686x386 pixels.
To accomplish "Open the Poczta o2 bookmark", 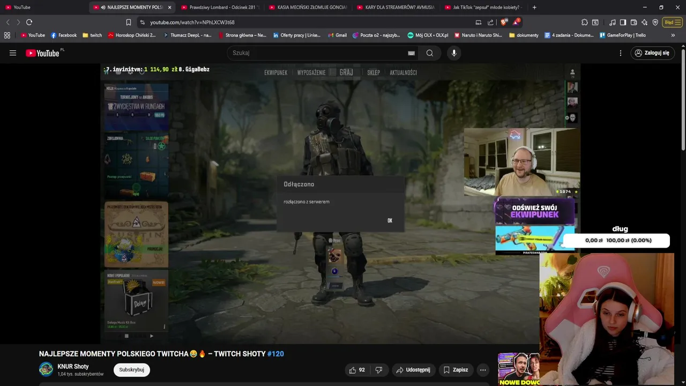I will click(x=376, y=35).
